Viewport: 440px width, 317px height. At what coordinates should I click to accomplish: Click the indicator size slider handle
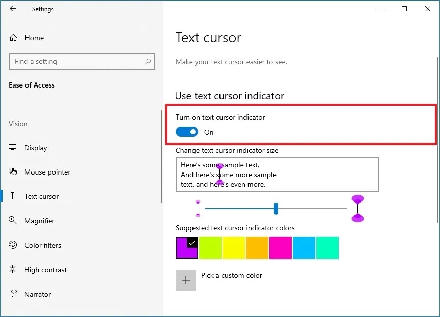[x=276, y=209]
